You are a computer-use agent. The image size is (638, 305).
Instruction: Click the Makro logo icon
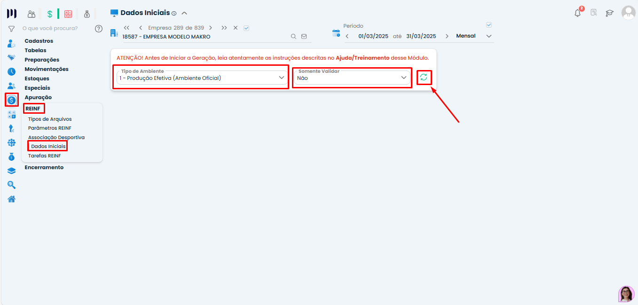click(12, 14)
